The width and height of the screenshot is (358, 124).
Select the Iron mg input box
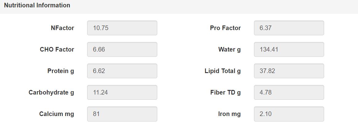[x=289, y=114]
